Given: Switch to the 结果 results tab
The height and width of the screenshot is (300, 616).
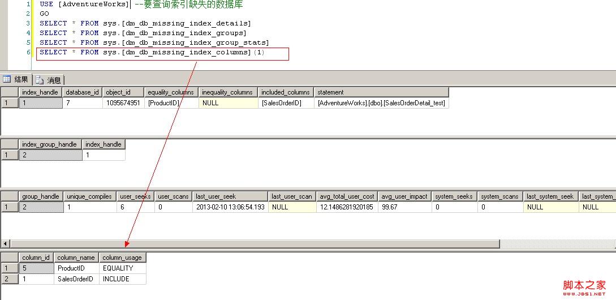Looking at the screenshot, I should tap(16, 79).
